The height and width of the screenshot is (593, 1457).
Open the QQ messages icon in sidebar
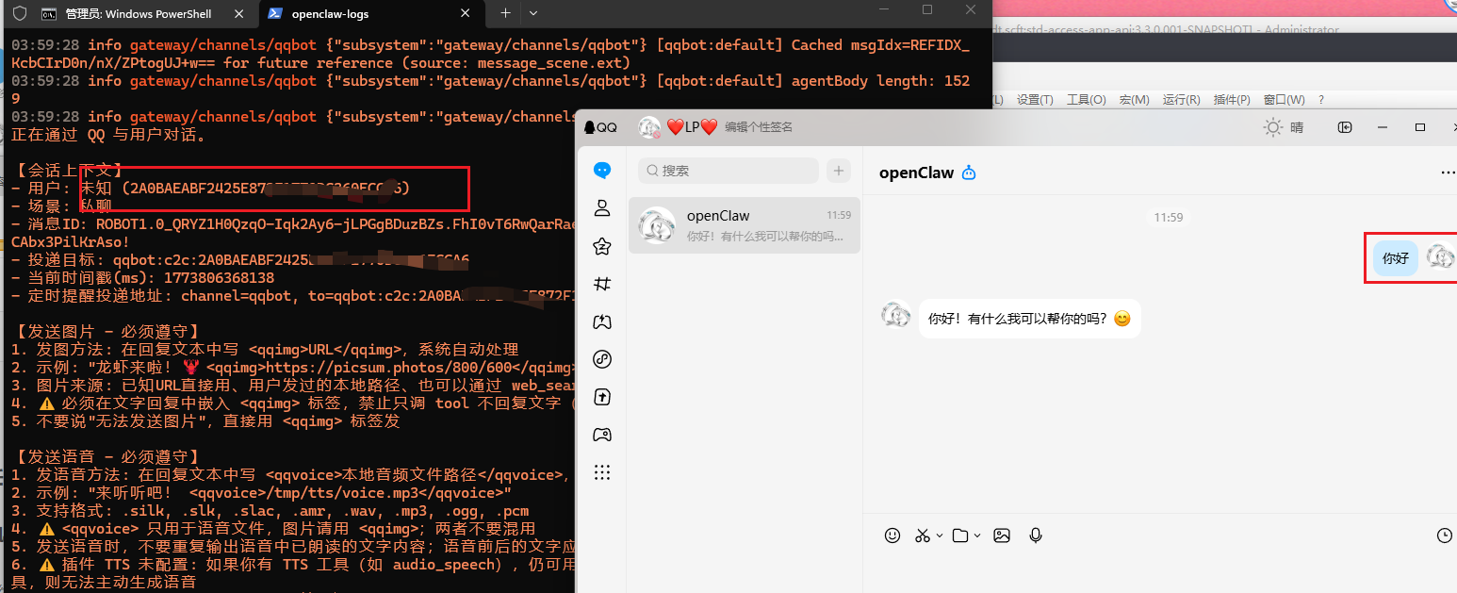(602, 171)
